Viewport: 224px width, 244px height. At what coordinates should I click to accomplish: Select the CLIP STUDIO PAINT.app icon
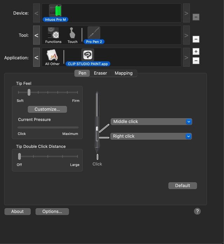[87, 55]
